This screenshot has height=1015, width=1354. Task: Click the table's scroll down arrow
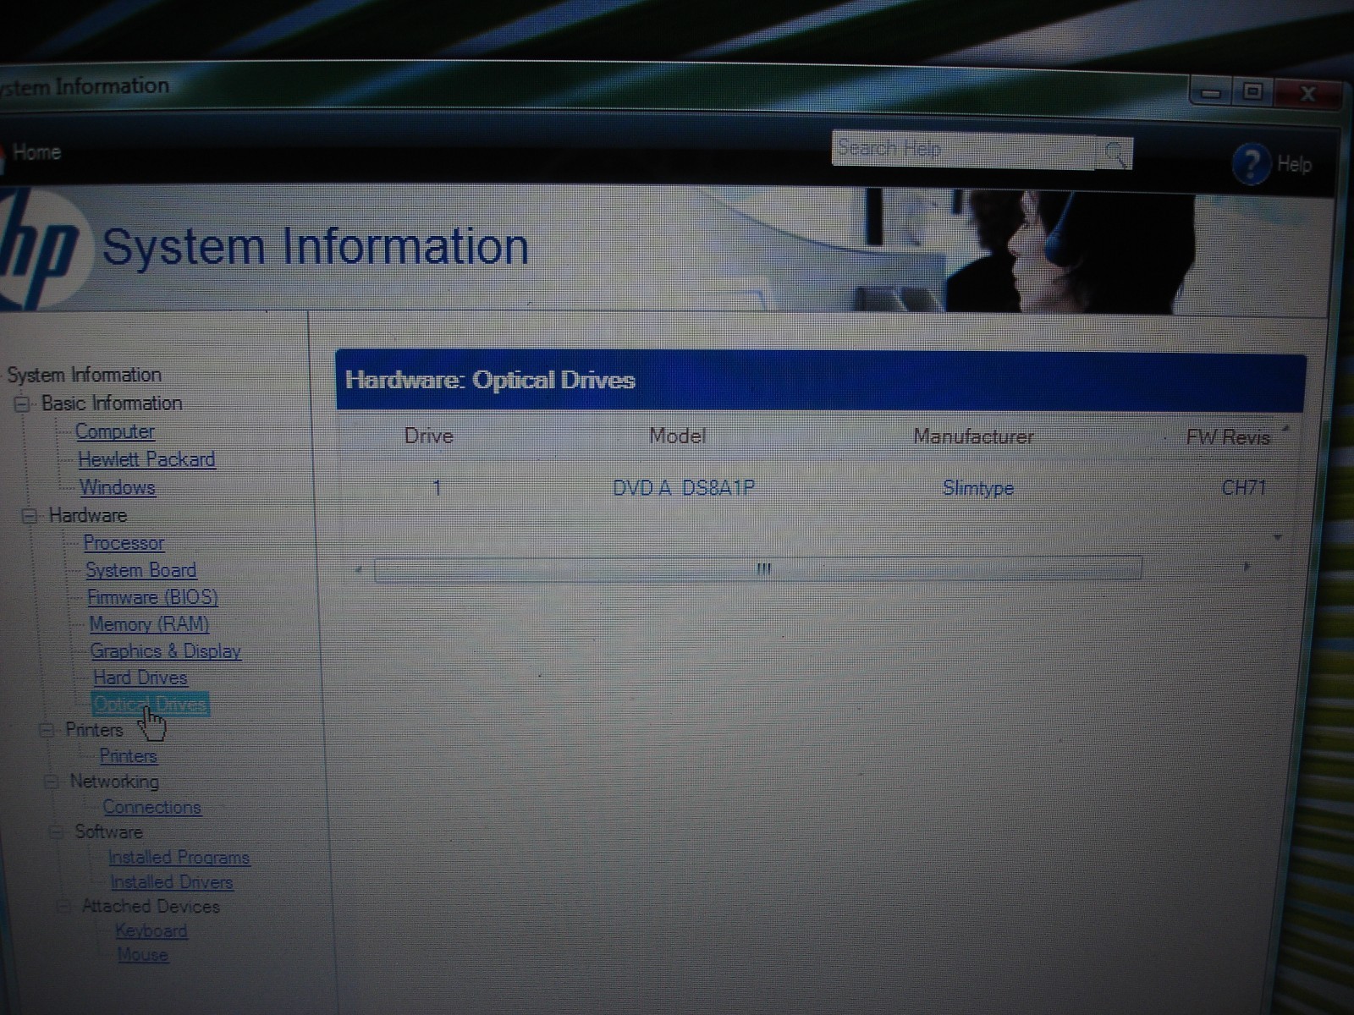click(1278, 537)
